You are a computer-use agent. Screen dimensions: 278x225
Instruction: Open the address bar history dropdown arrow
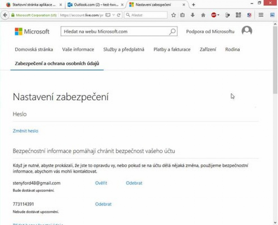point(114,15)
